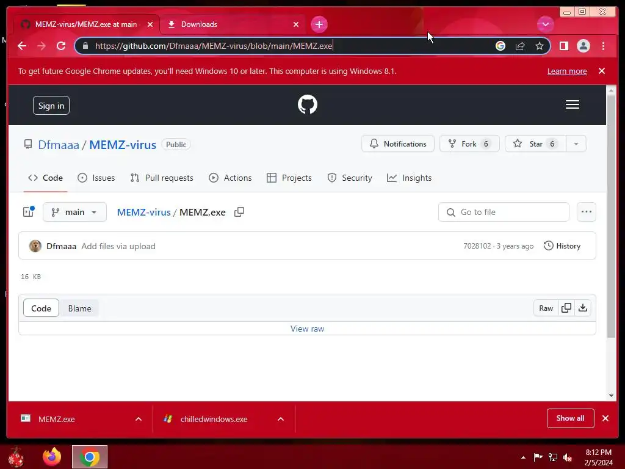Click the View raw link

click(x=308, y=329)
